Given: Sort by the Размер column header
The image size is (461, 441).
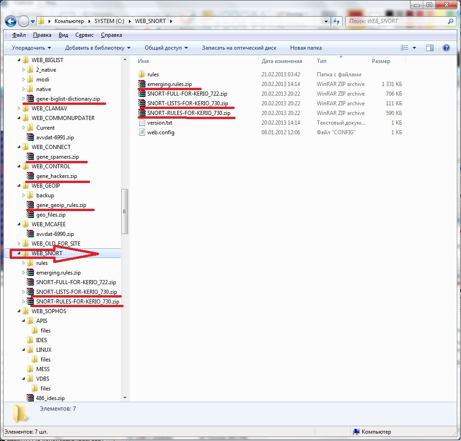Looking at the screenshot, I should pyautogui.click(x=381, y=61).
